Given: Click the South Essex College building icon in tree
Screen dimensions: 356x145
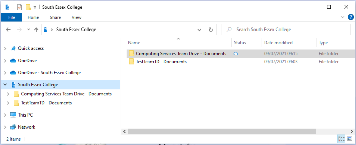Looking at the screenshot, I should click(x=13, y=85).
